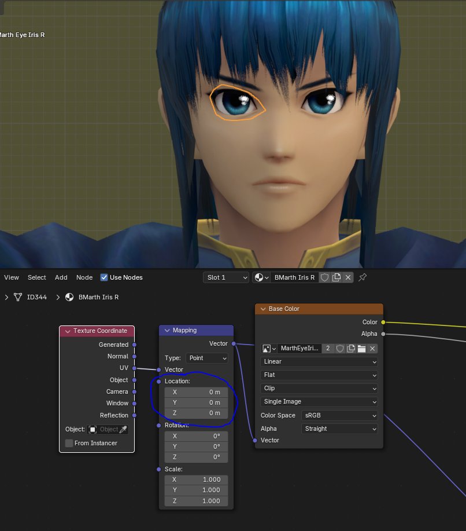Edit the BMarth Iris R material name field
The height and width of the screenshot is (531, 466).
(x=294, y=277)
